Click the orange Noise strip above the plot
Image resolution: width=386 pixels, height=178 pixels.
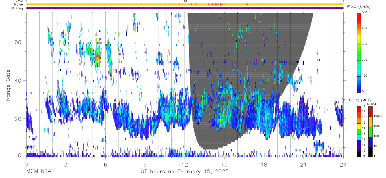tap(185, 4)
